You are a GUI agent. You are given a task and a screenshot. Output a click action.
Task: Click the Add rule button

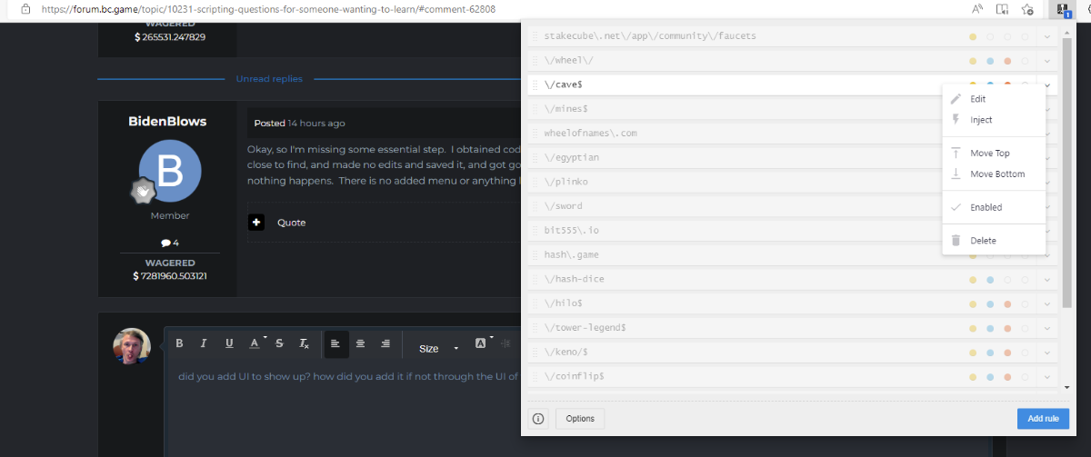[1042, 419]
